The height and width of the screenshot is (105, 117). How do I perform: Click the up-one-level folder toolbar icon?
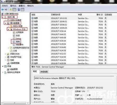click(11, 9)
